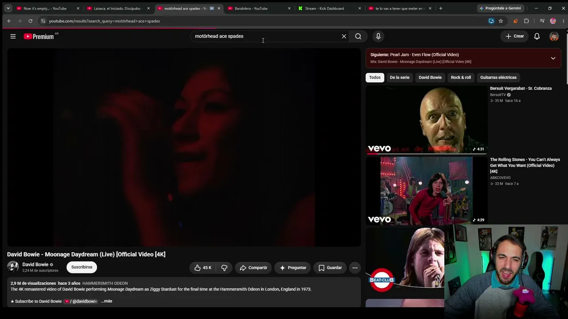The image size is (568, 319).
Task: Open the Rolling Stones video thumbnail
Action: click(x=426, y=191)
